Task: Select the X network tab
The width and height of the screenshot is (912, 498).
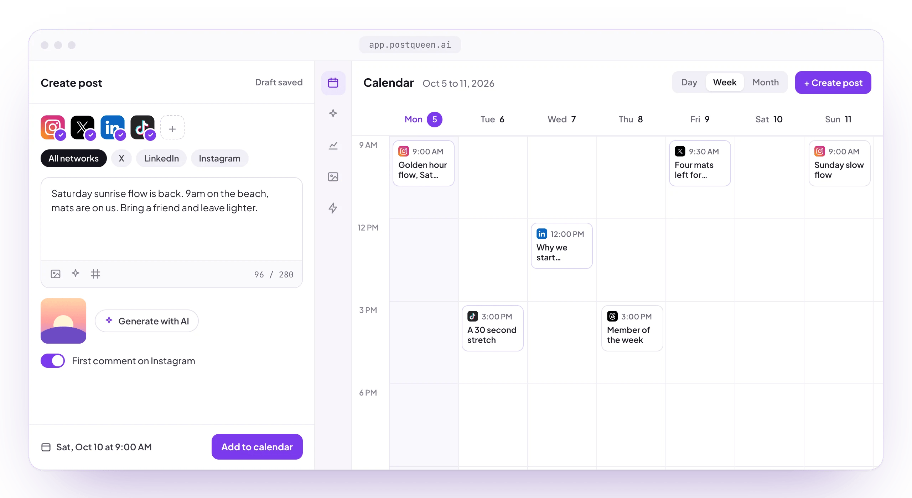Action: click(121, 158)
